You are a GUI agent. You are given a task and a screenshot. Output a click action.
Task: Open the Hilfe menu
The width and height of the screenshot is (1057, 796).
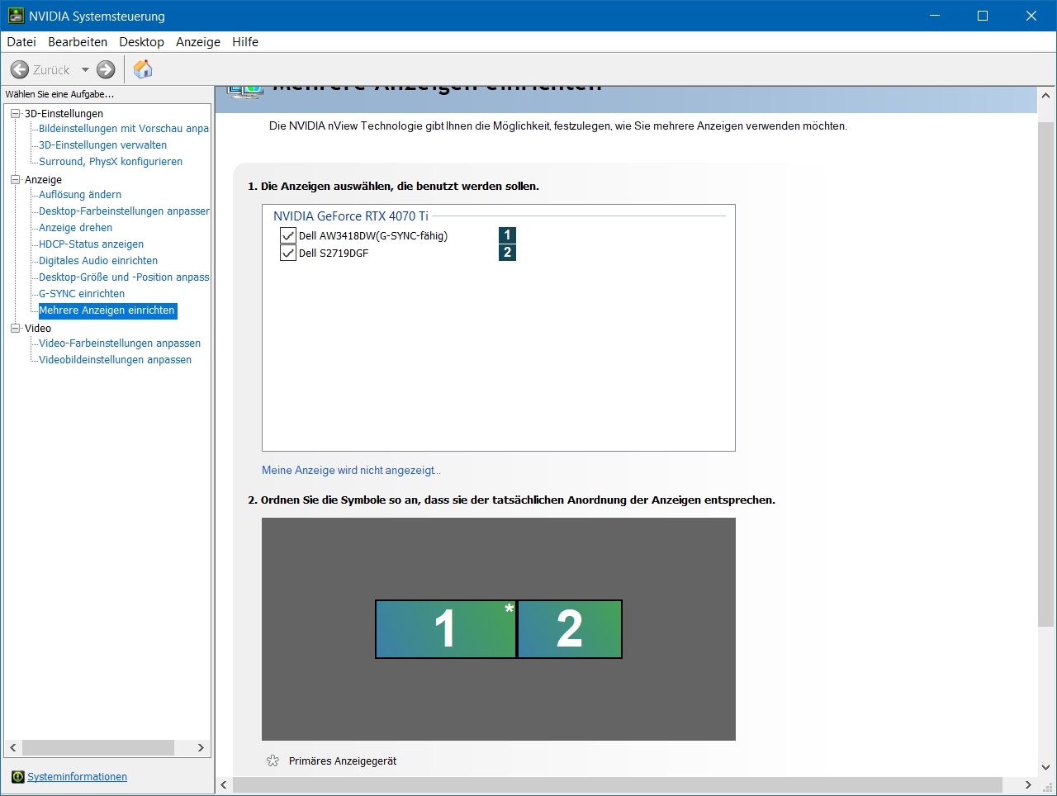[x=245, y=42]
